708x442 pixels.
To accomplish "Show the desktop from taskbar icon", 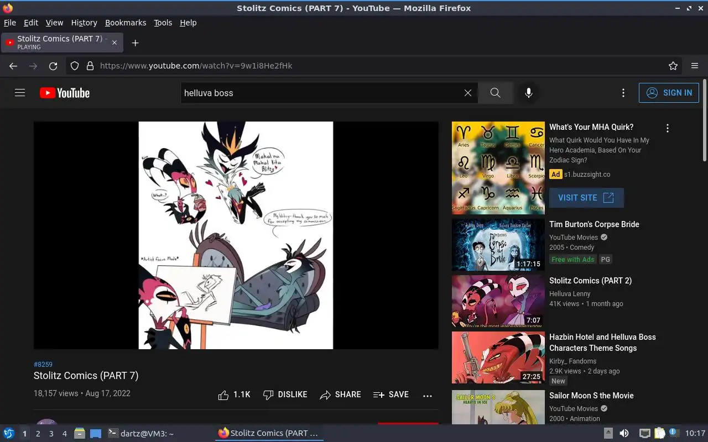I will [x=96, y=433].
